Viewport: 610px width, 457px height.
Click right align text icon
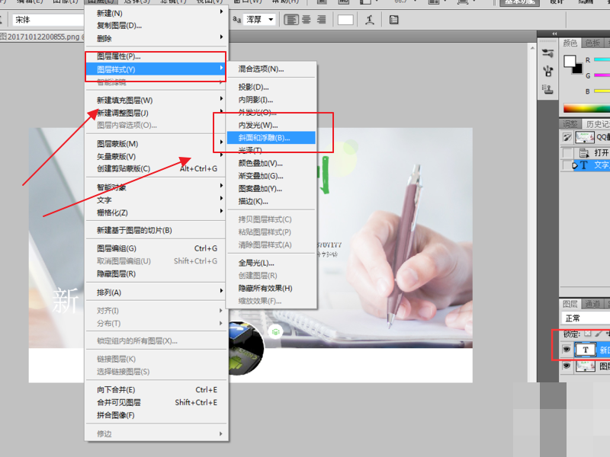click(x=321, y=20)
